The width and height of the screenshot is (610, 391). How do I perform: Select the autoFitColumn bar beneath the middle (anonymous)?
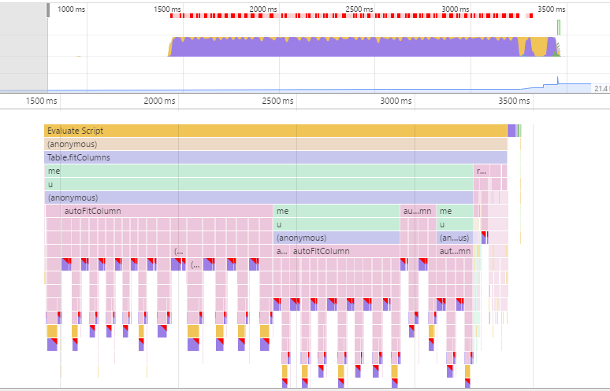click(345, 251)
